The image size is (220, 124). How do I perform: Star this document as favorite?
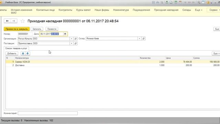23,21
